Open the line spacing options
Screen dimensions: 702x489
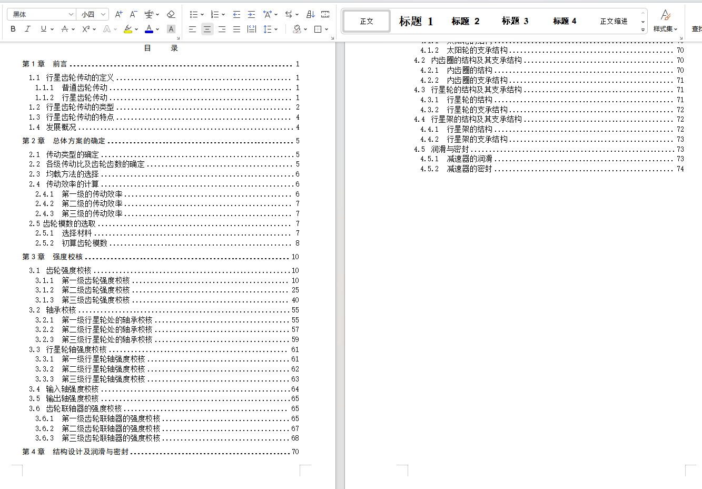[x=269, y=29]
